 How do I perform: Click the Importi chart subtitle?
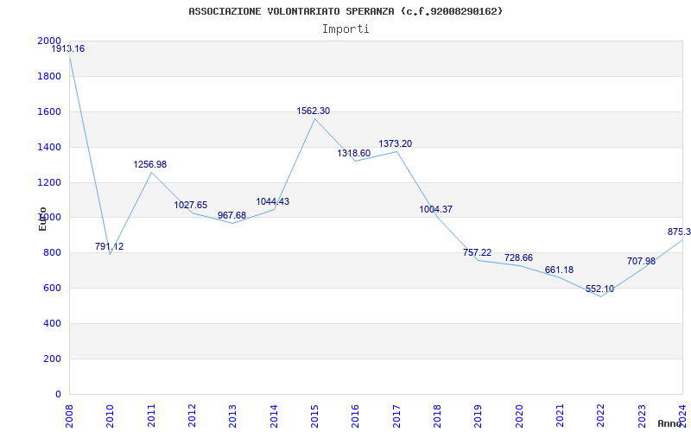point(345,29)
